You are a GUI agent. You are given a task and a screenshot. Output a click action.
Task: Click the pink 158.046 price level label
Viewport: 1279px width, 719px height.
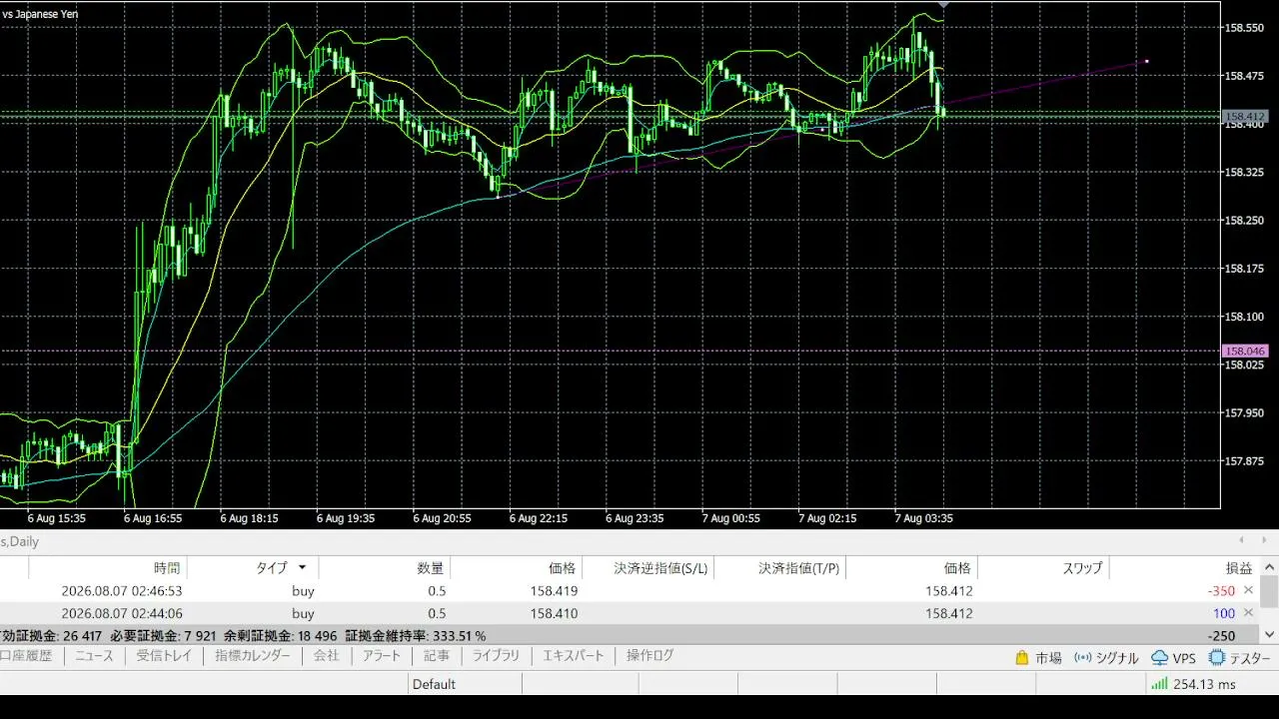point(1246,351)
